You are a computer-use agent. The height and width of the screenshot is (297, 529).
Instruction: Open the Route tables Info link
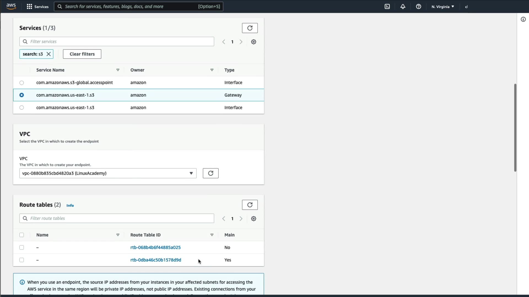pos(70,205)
